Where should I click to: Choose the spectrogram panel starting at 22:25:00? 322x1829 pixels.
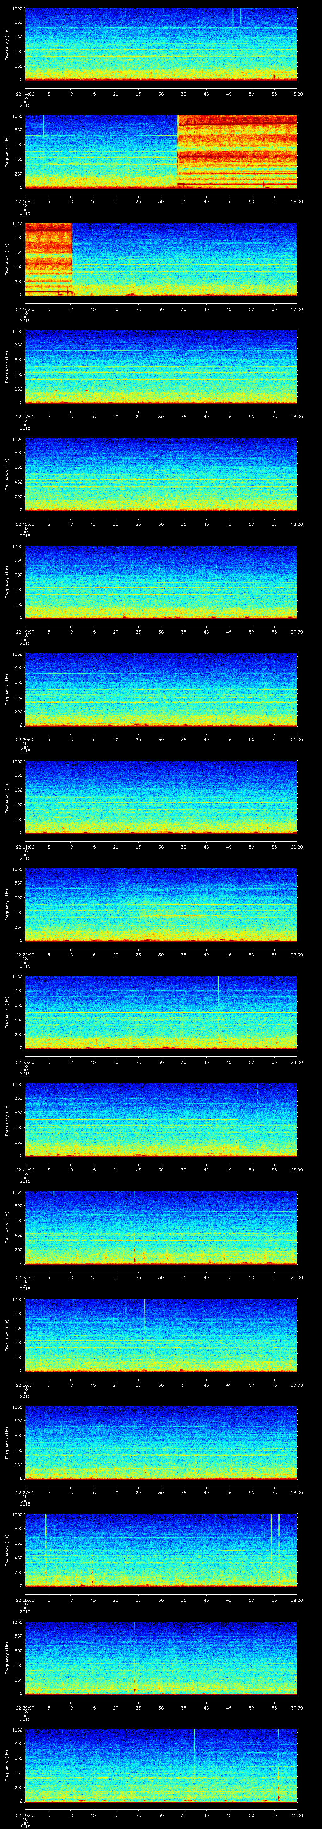161,1228
